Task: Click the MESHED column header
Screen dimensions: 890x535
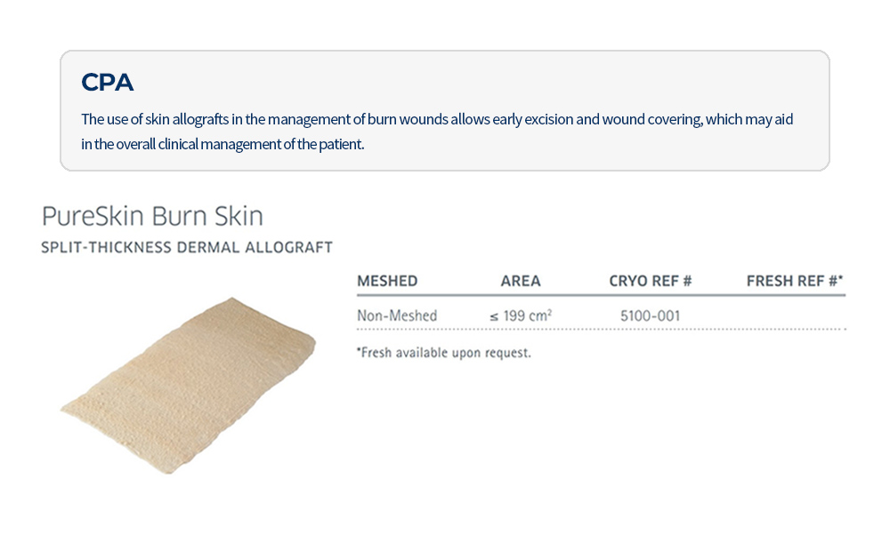Action: 387,281
